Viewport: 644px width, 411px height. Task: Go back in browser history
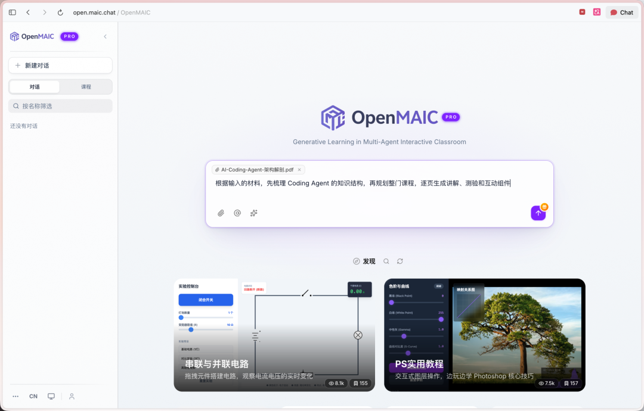pyautogui.click(x=28, y=13)
